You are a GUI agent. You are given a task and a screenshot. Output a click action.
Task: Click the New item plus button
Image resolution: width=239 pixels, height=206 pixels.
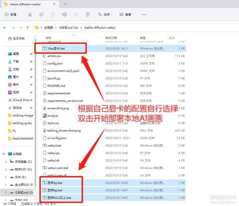click(11, 14)
